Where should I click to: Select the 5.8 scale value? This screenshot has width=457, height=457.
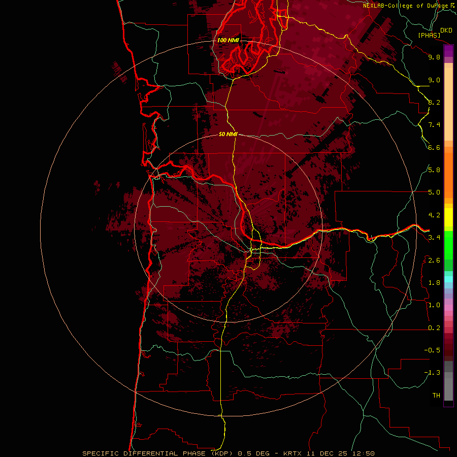(x=434, y=170)
